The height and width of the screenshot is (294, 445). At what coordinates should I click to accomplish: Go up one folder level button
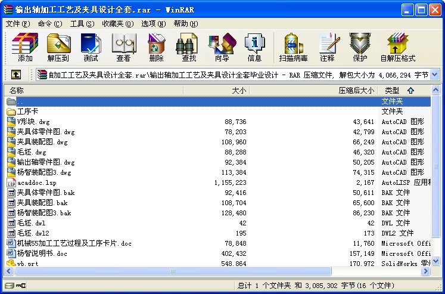click(16, 75)
